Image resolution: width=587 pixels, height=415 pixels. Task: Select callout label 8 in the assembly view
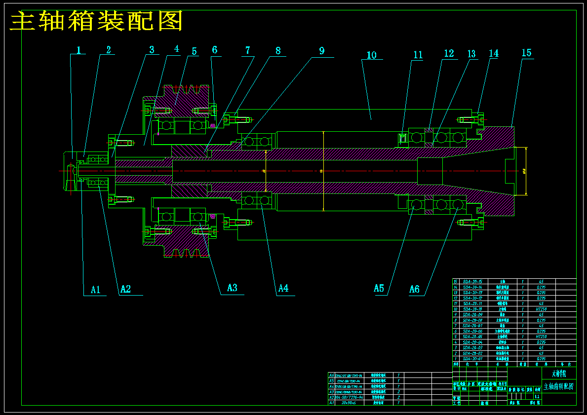pyautogui.click(x=278, y=51)
